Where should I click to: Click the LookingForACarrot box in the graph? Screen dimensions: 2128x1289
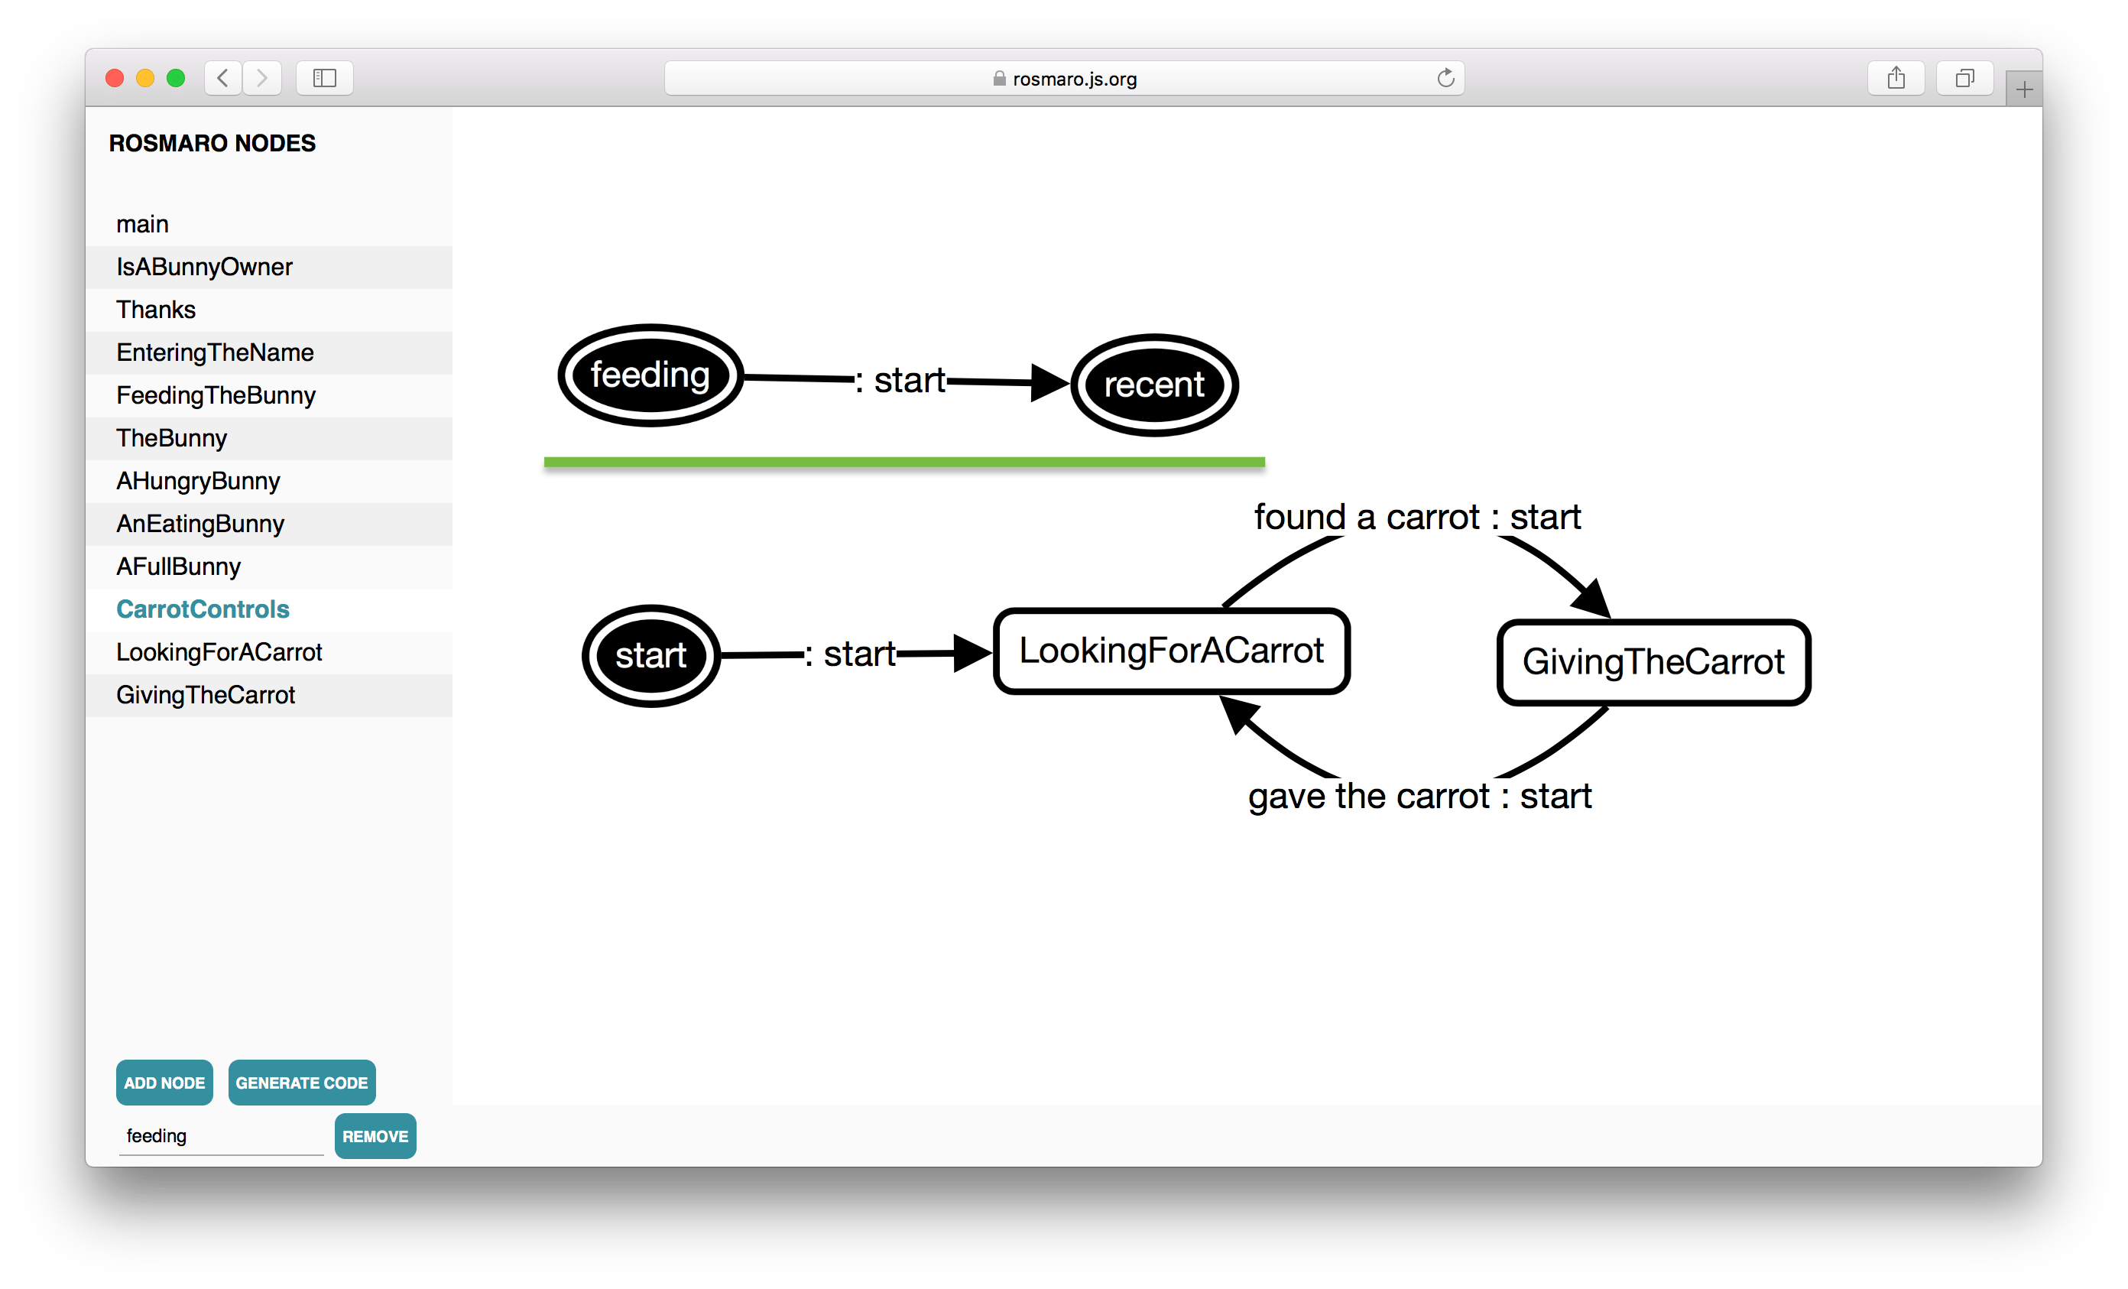(1171, 651)
